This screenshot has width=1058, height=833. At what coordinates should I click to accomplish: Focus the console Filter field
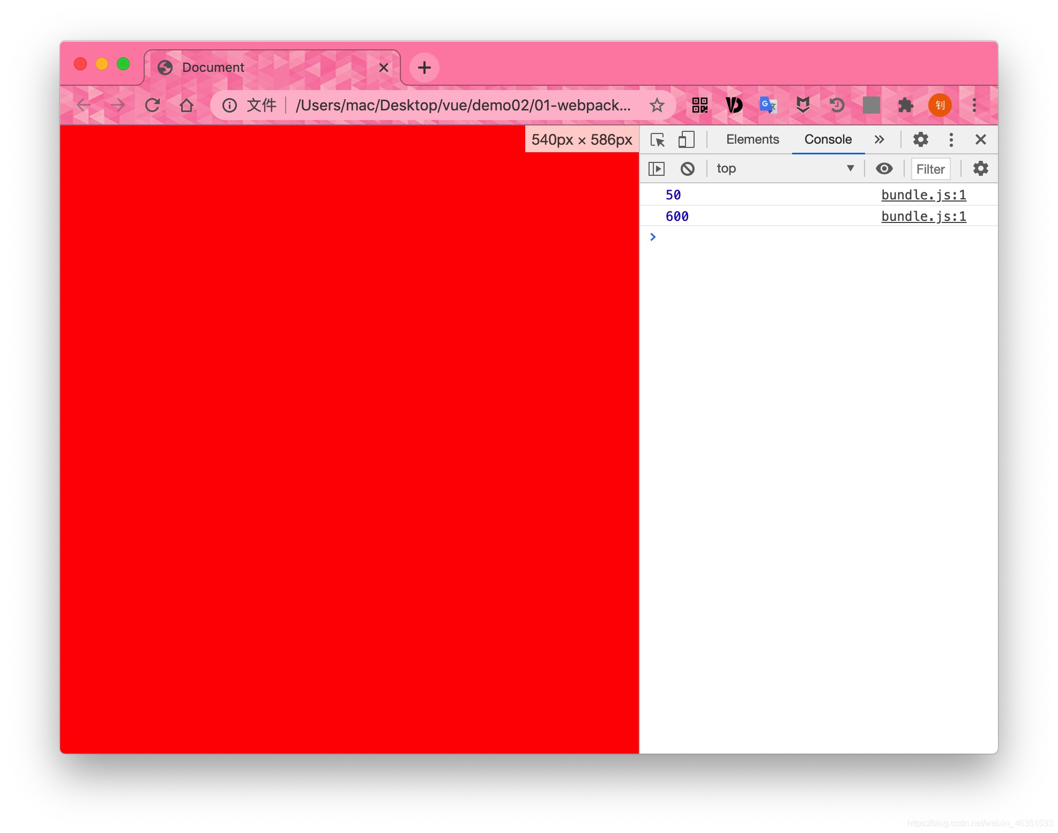click(x=931, y=169)
